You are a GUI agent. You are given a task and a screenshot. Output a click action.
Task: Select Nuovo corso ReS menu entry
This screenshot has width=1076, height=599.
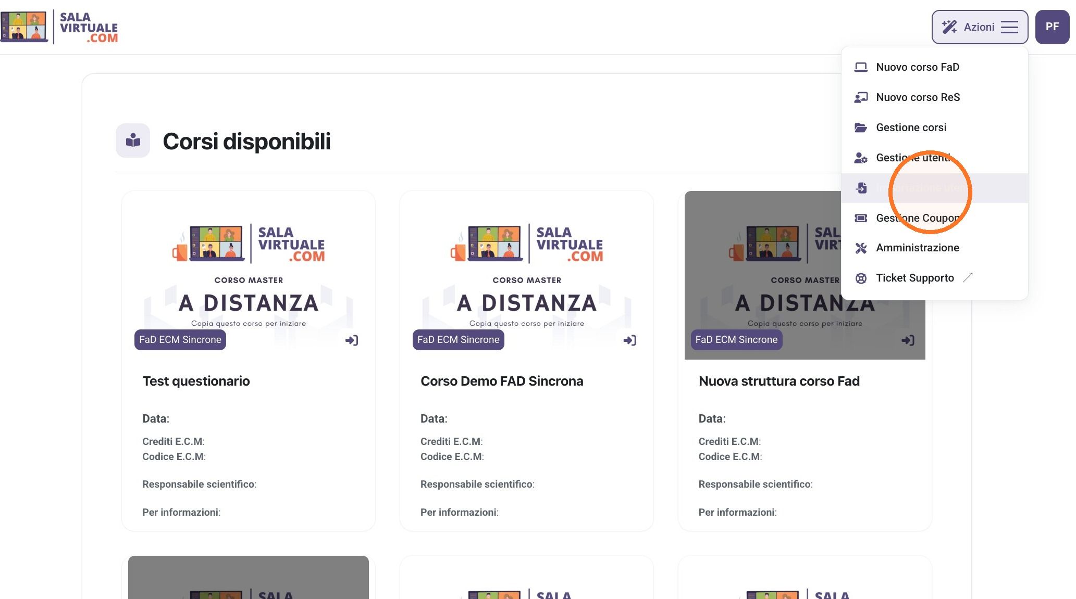pos(934,97)
